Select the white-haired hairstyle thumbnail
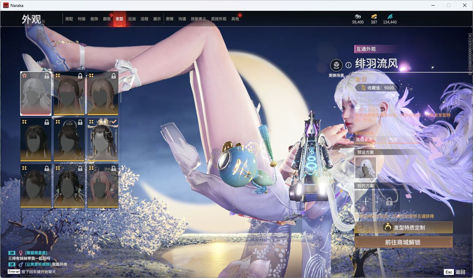This screenshot has height=278, width=473. point(36,93)
